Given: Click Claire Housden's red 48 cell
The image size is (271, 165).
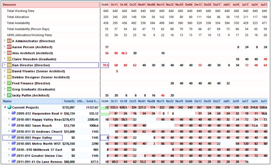Looking at the screenshot, I should pos(265,59).
